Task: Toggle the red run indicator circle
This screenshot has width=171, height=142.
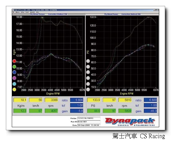Action: 14,61
